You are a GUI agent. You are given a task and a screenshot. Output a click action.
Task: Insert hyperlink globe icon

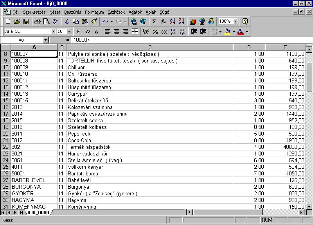134,21
